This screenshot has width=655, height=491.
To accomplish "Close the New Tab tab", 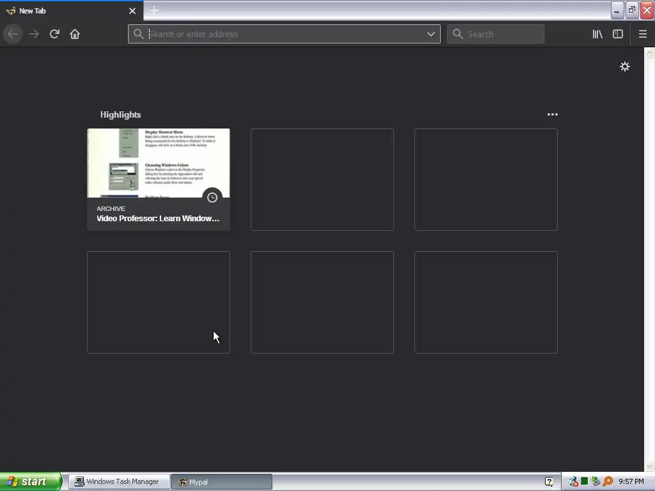I will click(132, 11).
